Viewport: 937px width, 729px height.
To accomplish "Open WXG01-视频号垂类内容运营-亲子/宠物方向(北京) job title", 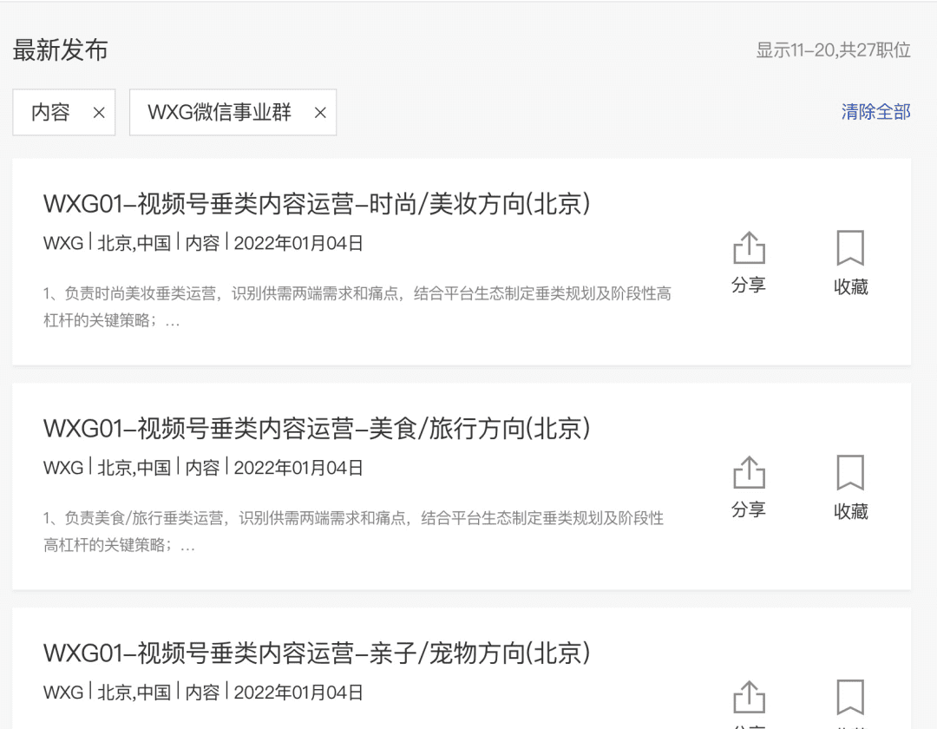I will coord(317,653).
